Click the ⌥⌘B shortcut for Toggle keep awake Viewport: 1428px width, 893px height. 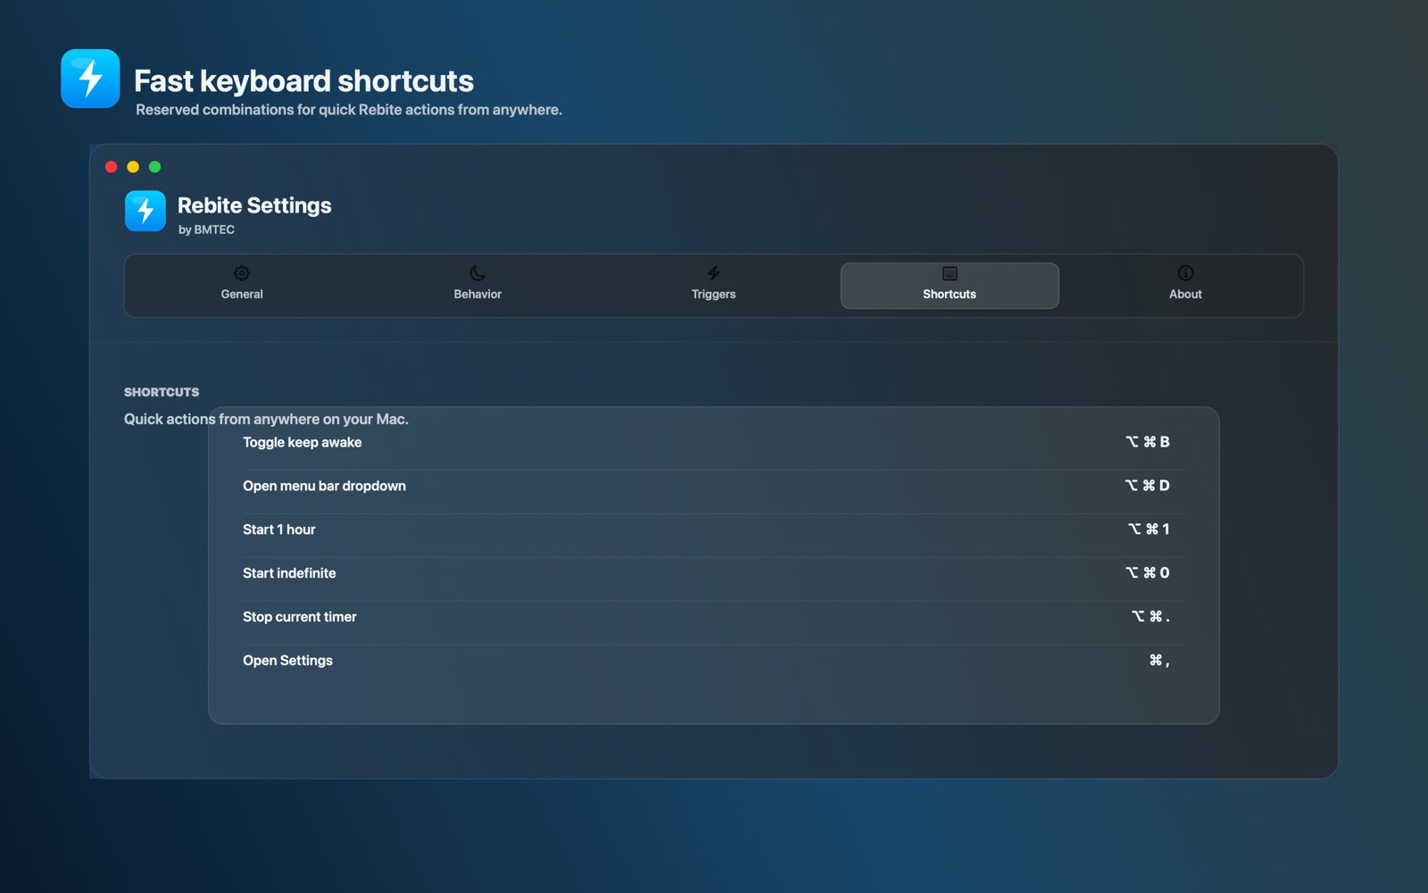[1147, 442]
